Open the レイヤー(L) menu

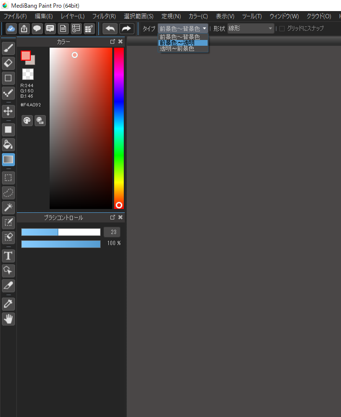(72, 16)
